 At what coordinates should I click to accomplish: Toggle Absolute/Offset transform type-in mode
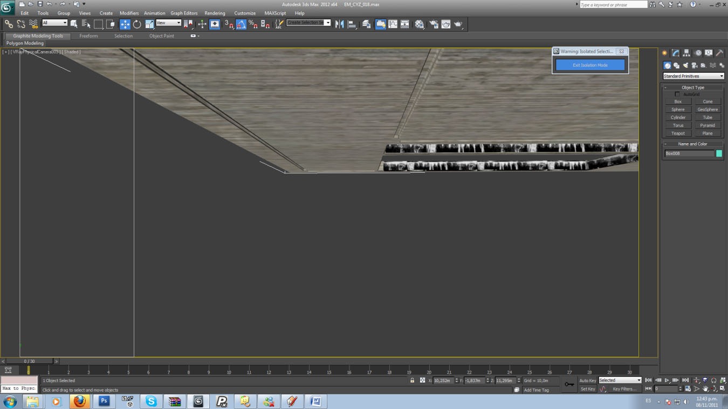tap(422, 380)
